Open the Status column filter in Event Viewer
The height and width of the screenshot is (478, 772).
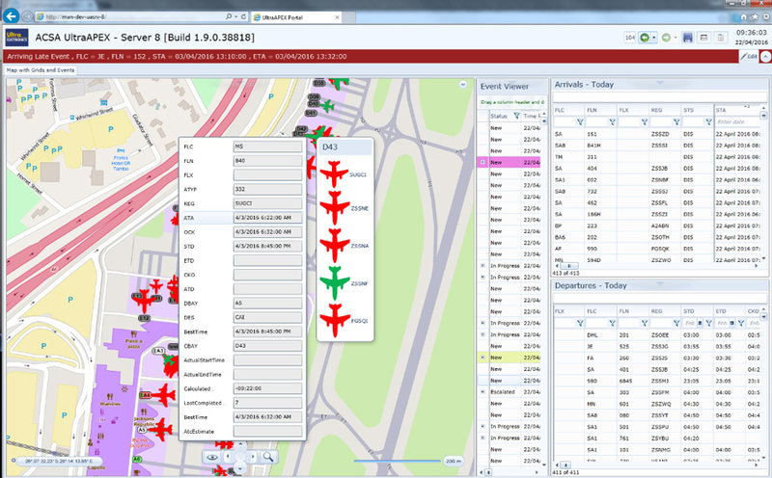click(516, 115)
